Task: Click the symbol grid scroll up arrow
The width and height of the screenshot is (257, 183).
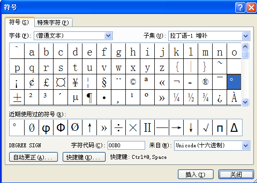Action: tap(245, 47)
